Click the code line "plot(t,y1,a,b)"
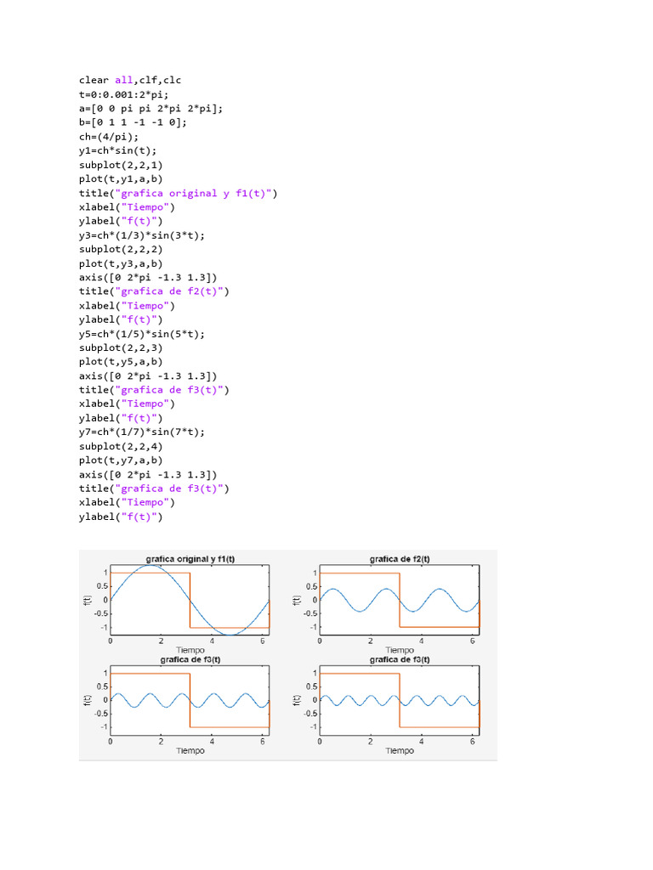 pyautogui.click(x=121, y=179)
